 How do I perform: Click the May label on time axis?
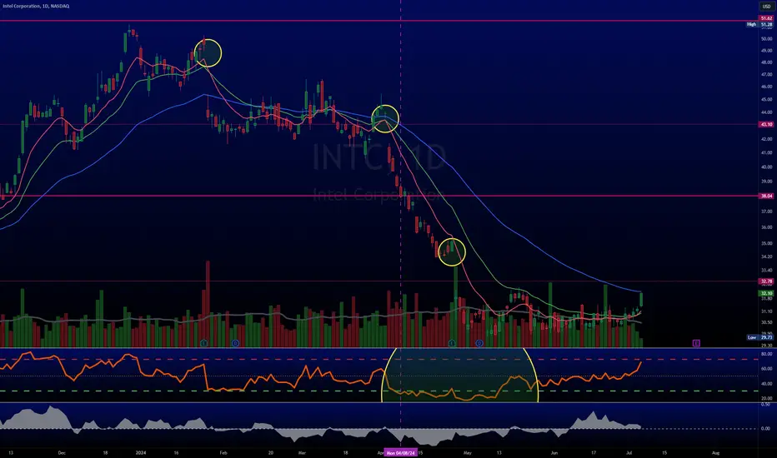468,452
